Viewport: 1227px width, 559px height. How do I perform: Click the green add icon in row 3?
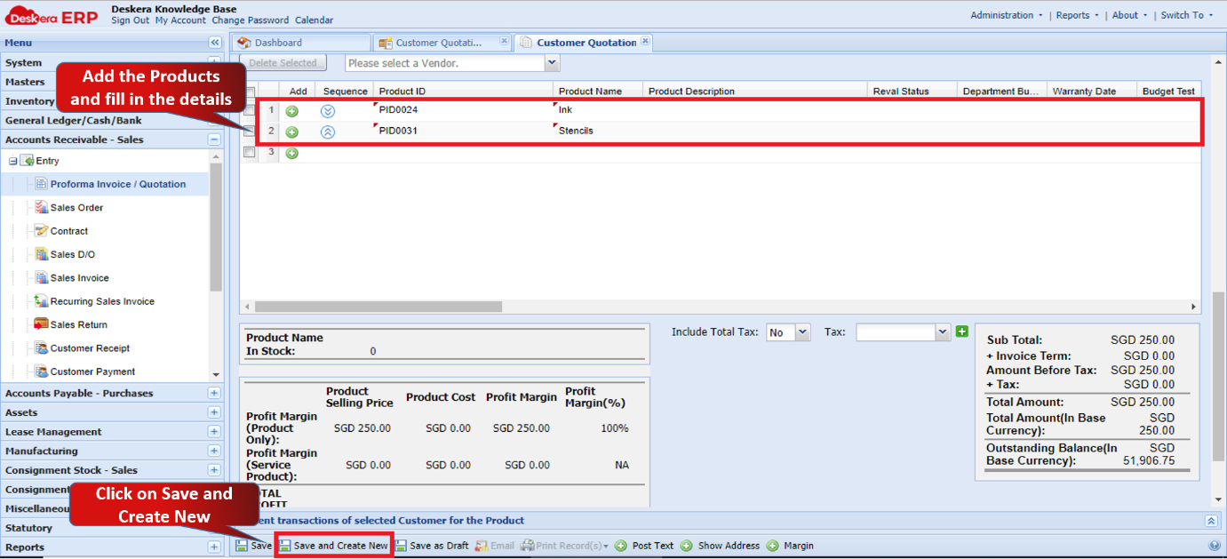click(x=291, y=153)
